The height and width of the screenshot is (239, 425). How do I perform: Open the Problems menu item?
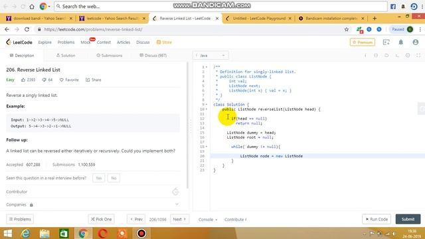click(66, 42)
